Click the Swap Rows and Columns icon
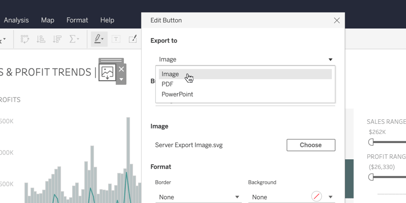This screenshot has height=203, width=406. click(x=25, y=39)
